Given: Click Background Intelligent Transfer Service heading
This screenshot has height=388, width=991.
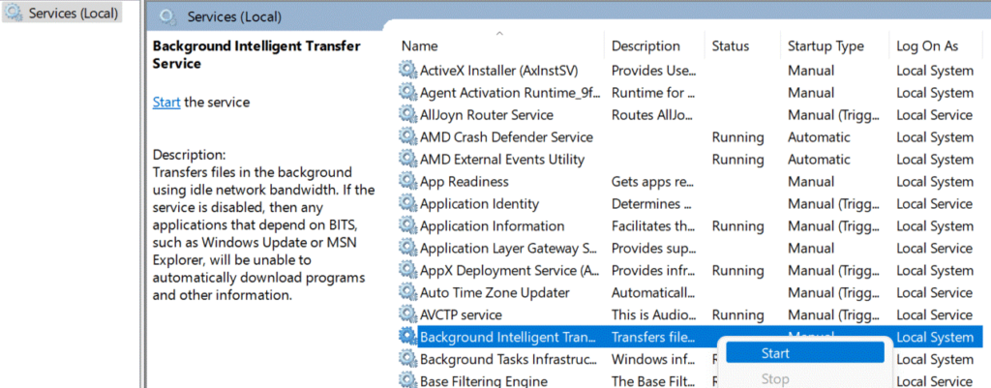Looking at the screenshot, I should (x=256, y=54).
